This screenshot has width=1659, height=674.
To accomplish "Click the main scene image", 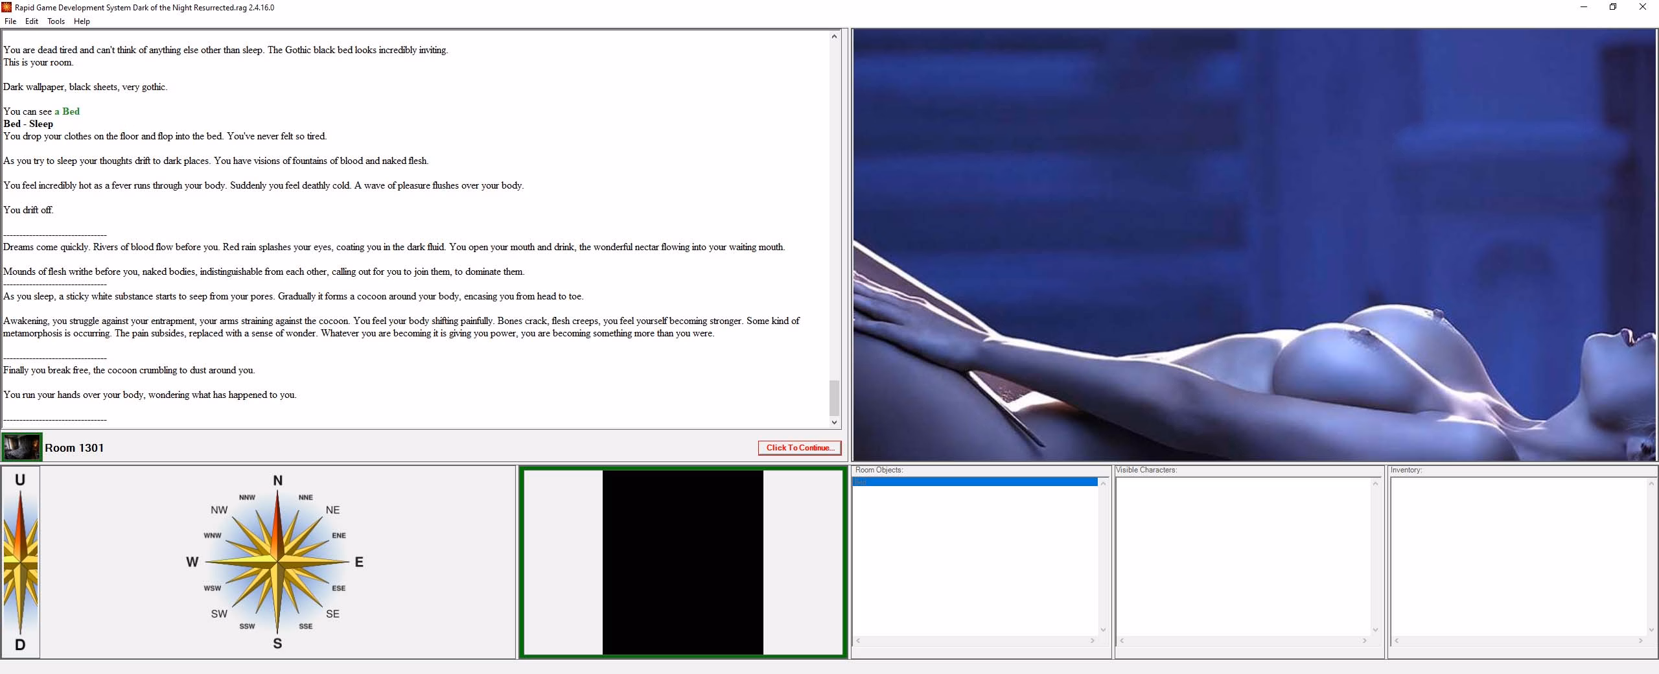I will pyautogui.click(x=1255, y=245).
